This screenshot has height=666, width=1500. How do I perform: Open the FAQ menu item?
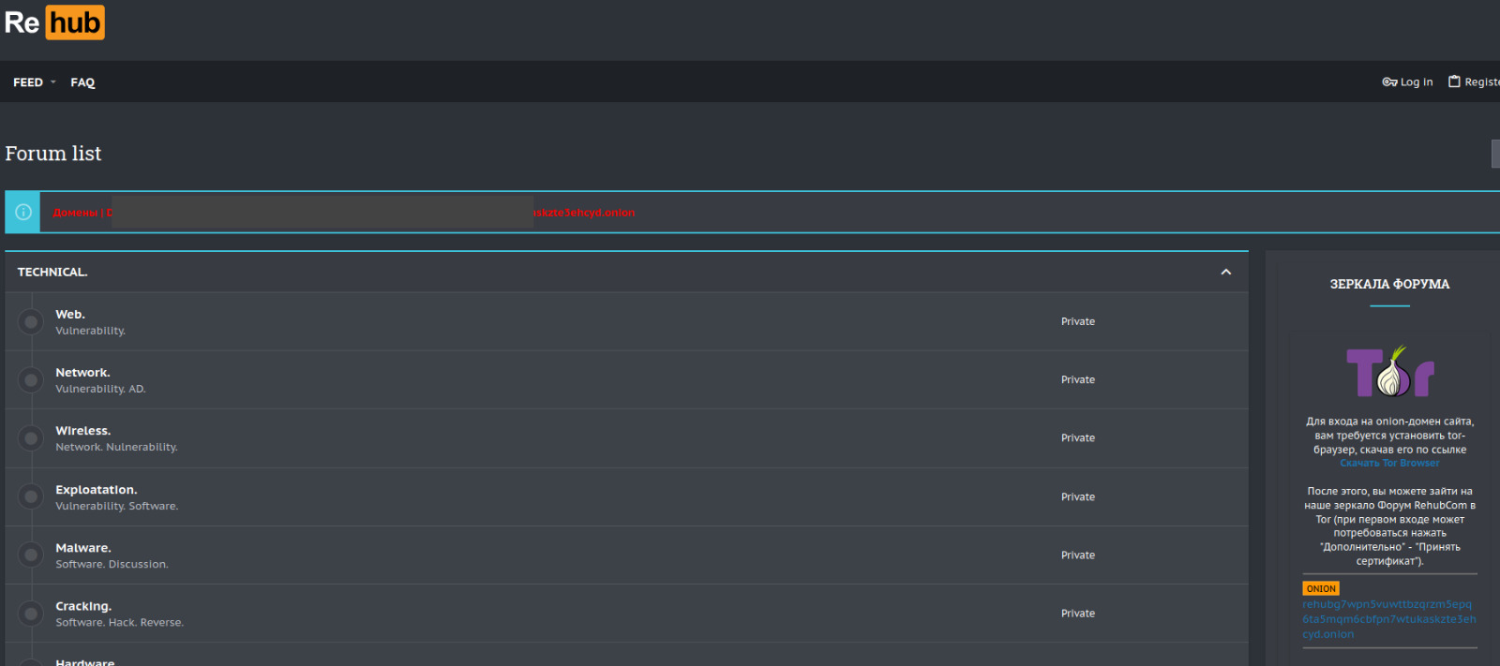point(82,82)
